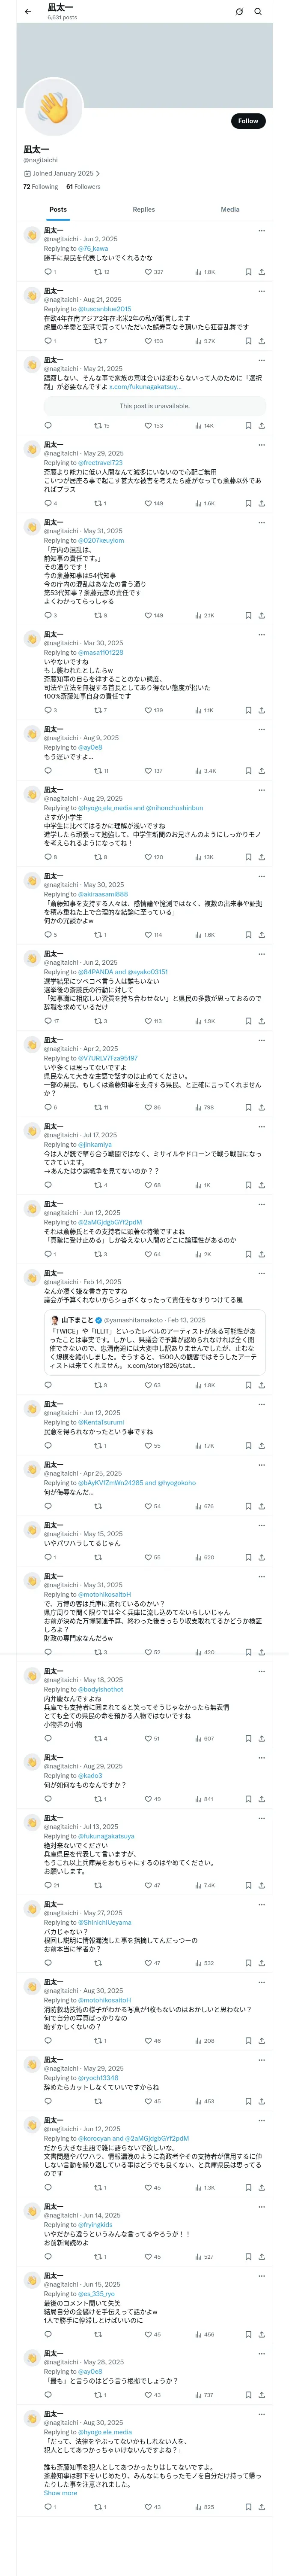
Task: Reply to the Aug 21, 2025 post
Action: 47,341
